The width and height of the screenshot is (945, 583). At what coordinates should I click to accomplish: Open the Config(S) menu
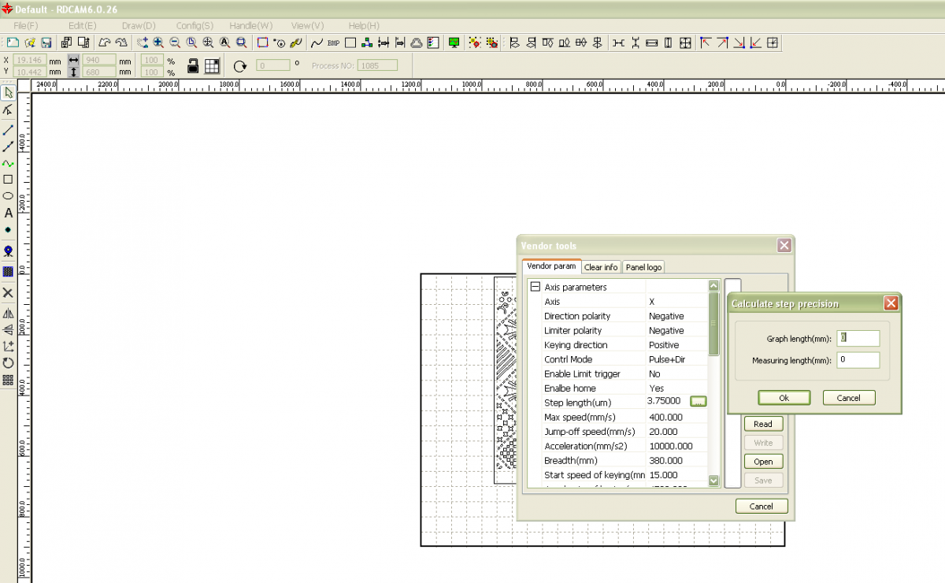click(x=195, y=26)
